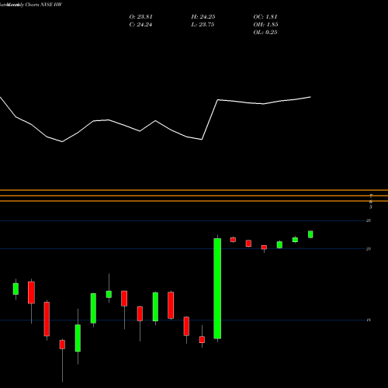Select the leftmost green candle
This screenshot has width=388, height=388.
tap(16, 289)
